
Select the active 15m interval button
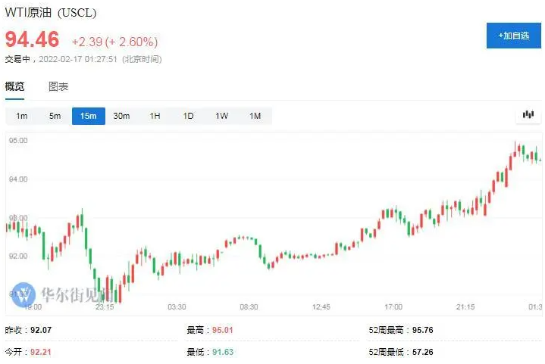[x=88, y=116]
